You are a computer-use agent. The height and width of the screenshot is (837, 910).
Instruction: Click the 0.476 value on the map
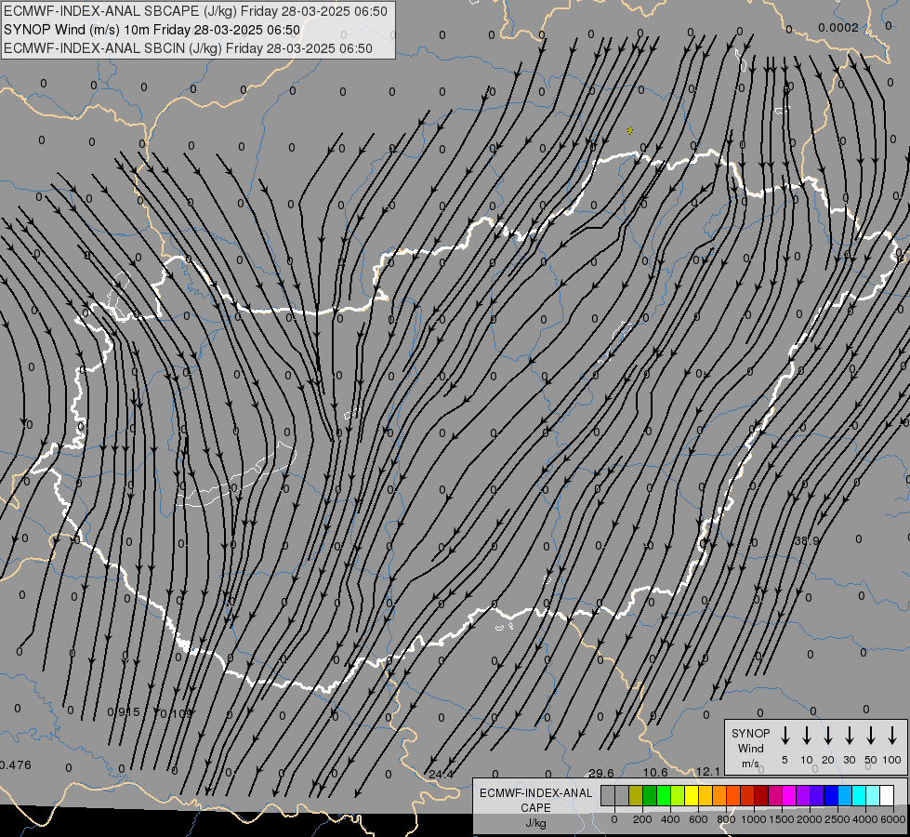click(15, 764)
